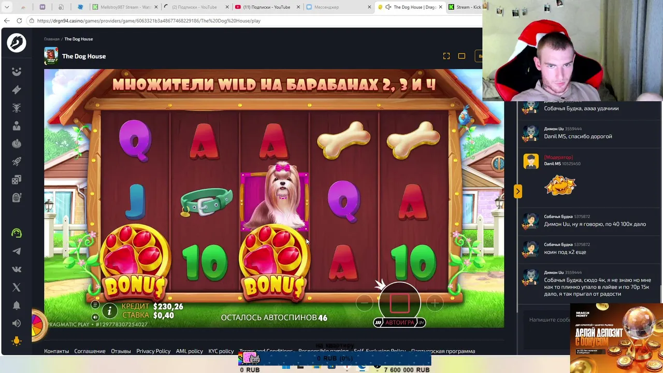Switch to (11) Подписки YouTube tab
This screenshot has width=663, height=373.
tap(265, 7)
